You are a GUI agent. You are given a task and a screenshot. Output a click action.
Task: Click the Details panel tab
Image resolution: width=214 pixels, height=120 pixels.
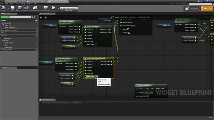tap(9, 68)
